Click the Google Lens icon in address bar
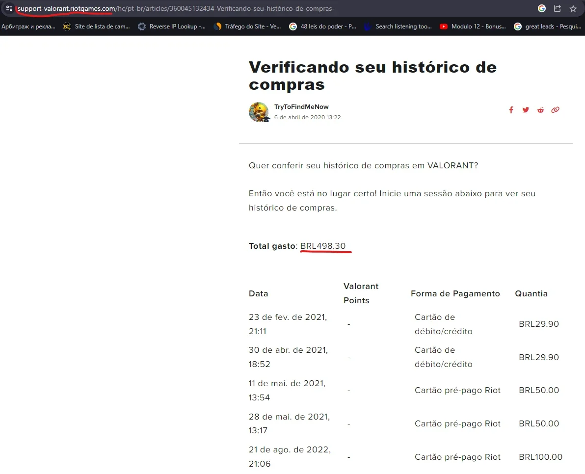585x474 pixels. [x=542, y=8]
